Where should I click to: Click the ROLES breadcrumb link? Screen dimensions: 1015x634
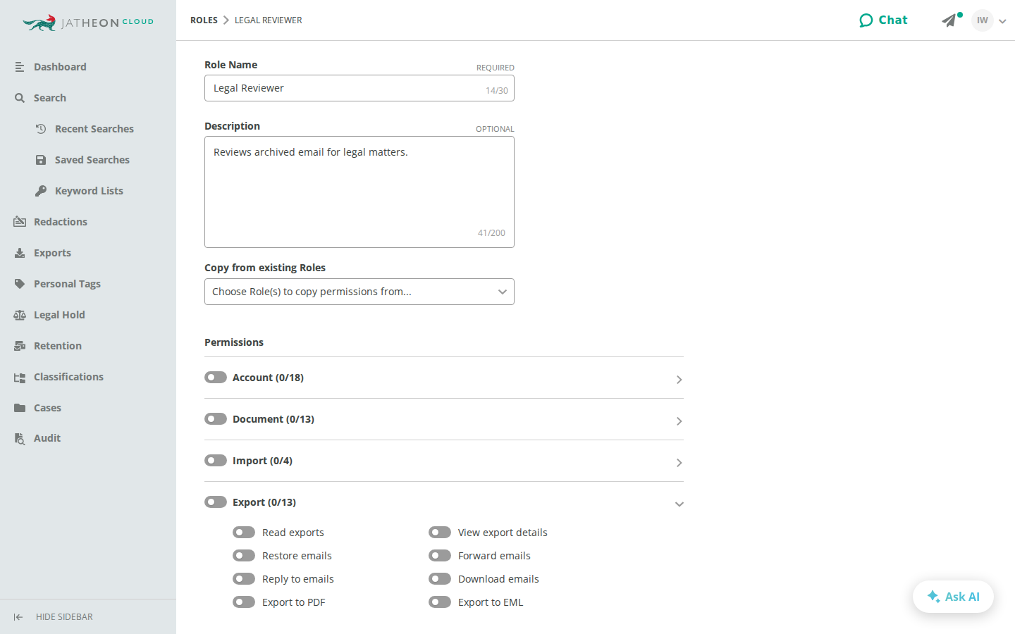tap(204, 20)
